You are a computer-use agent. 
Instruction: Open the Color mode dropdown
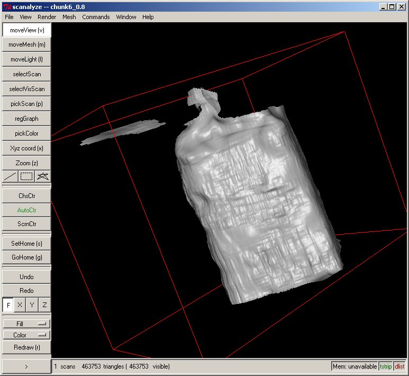tap(26, 335)
